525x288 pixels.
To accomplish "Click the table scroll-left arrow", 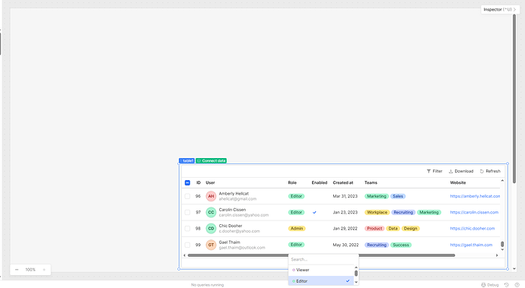I will coord(184,255).
